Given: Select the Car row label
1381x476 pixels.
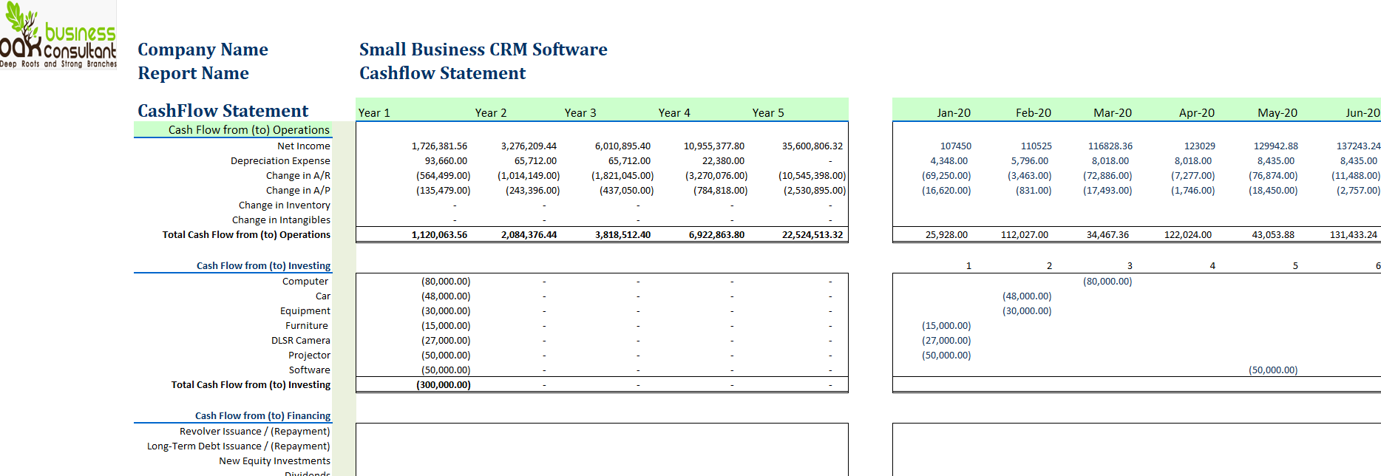Looking at the screenshot, I should tap(323, 296).
